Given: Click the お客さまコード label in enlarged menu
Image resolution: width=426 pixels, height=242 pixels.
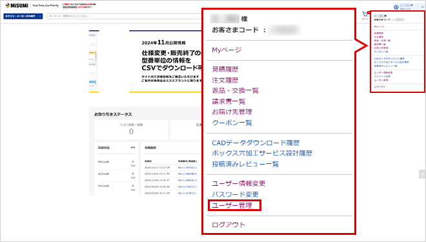Looking at the screenshot, I should click(236, 30).
